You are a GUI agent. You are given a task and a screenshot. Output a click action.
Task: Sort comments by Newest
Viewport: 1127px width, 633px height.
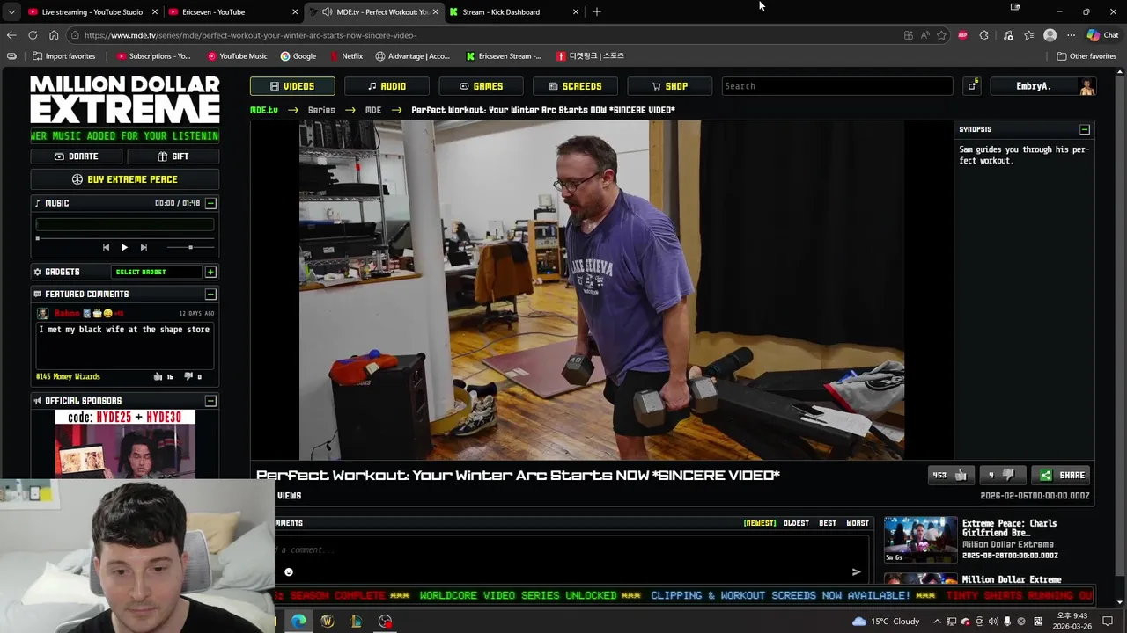(760, 523)
